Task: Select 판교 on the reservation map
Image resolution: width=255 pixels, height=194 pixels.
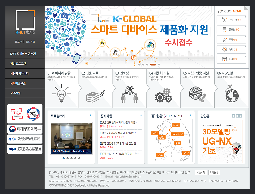Action: click(x=176, y=125)
